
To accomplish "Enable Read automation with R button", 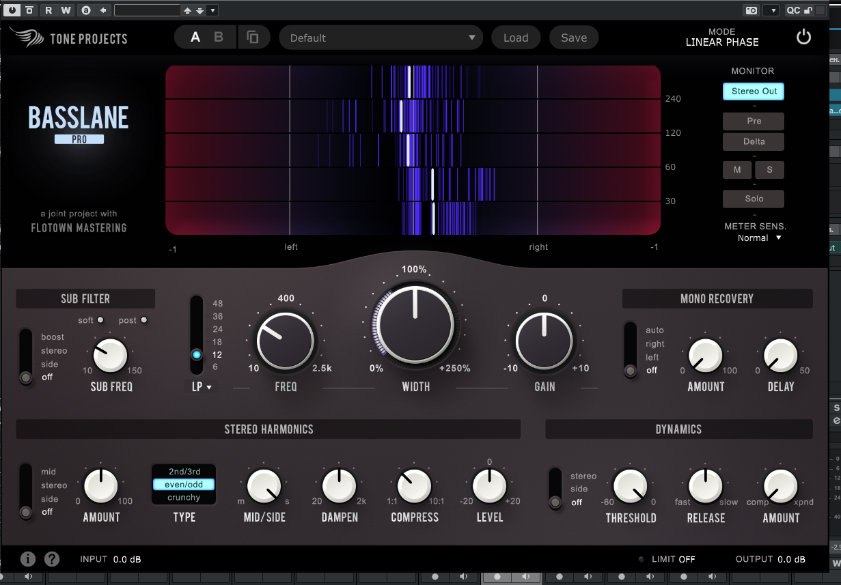I will click(x=48, y=10).
